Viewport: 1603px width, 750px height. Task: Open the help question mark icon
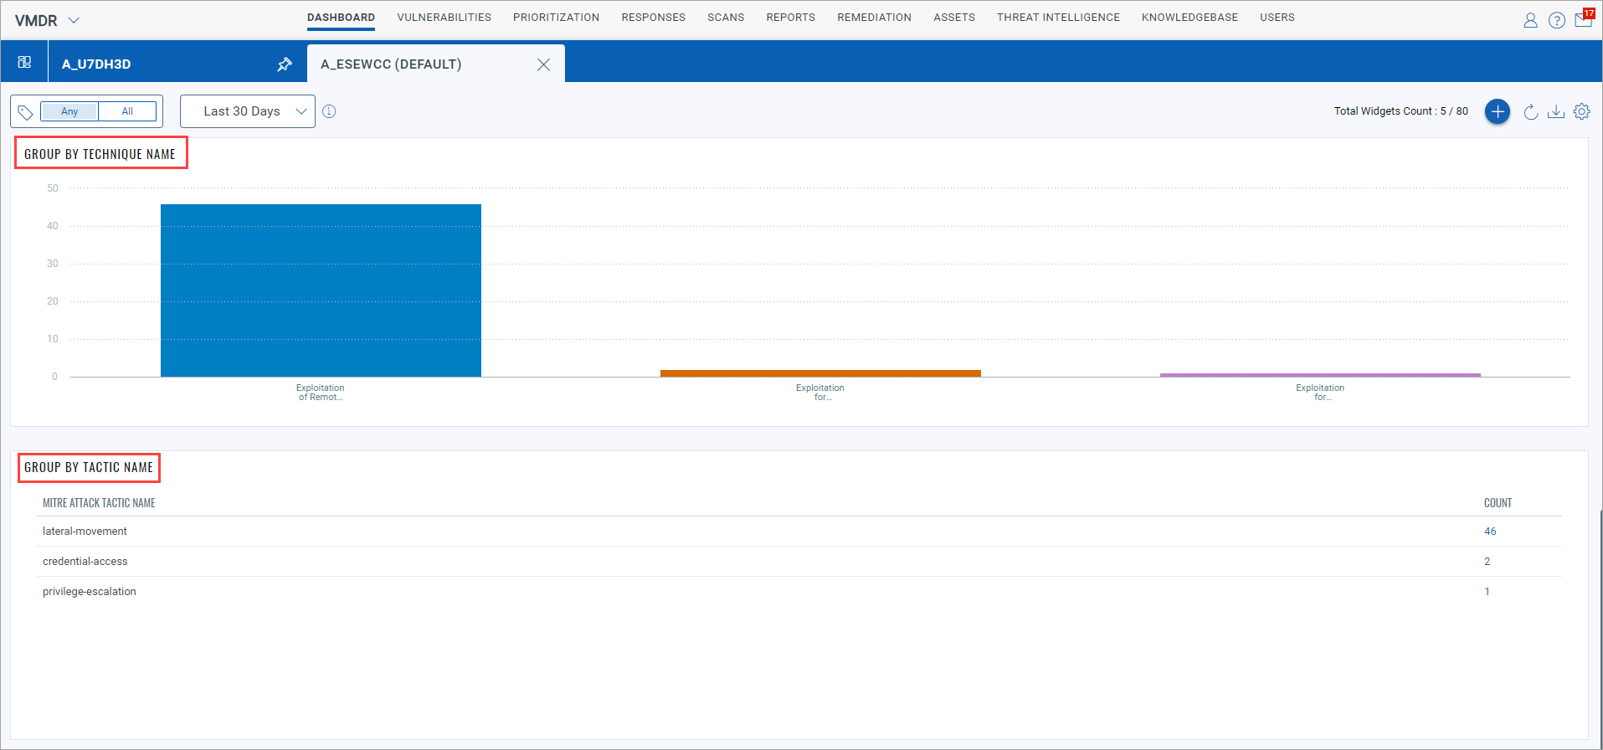pos(1556,20)
